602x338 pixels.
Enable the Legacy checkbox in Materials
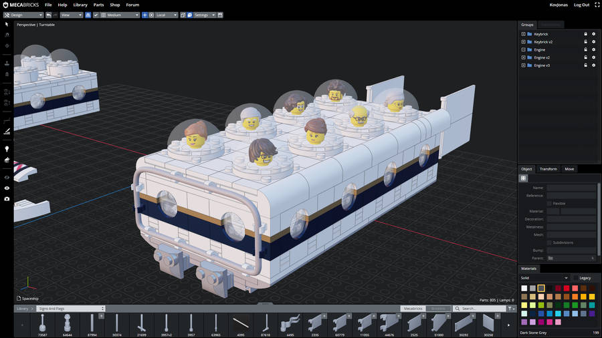[x=575, y=278]
